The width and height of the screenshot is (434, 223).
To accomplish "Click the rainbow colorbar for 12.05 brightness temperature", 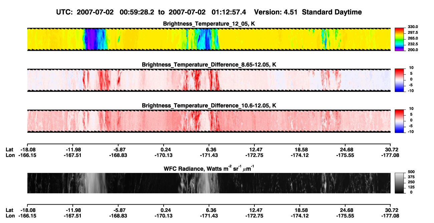I will 400,39.
